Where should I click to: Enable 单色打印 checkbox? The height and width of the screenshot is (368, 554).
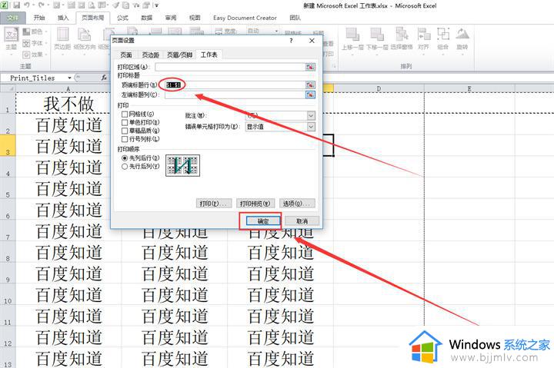(x=125, y=122)
